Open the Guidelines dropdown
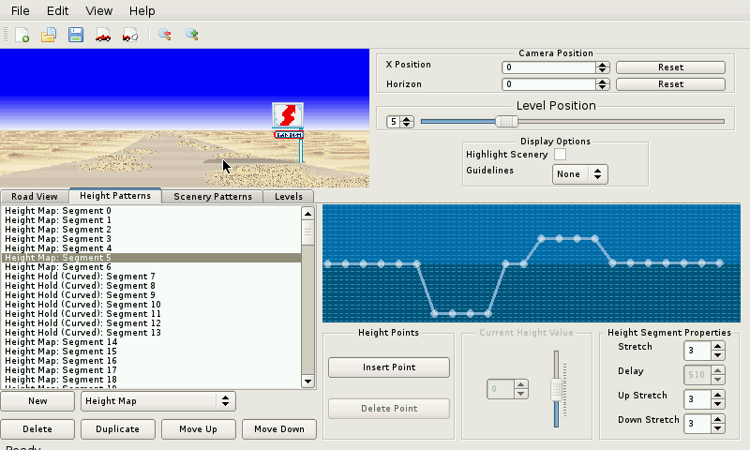 (580, 174)
